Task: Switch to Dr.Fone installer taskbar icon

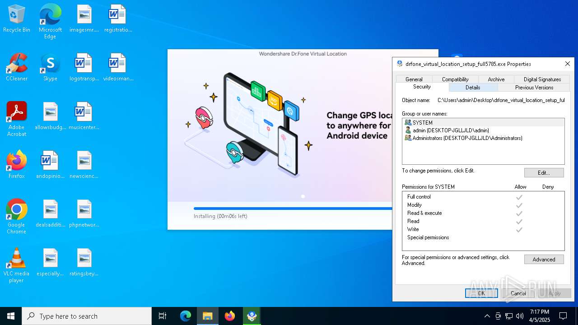Action: (x=252, y=316)
